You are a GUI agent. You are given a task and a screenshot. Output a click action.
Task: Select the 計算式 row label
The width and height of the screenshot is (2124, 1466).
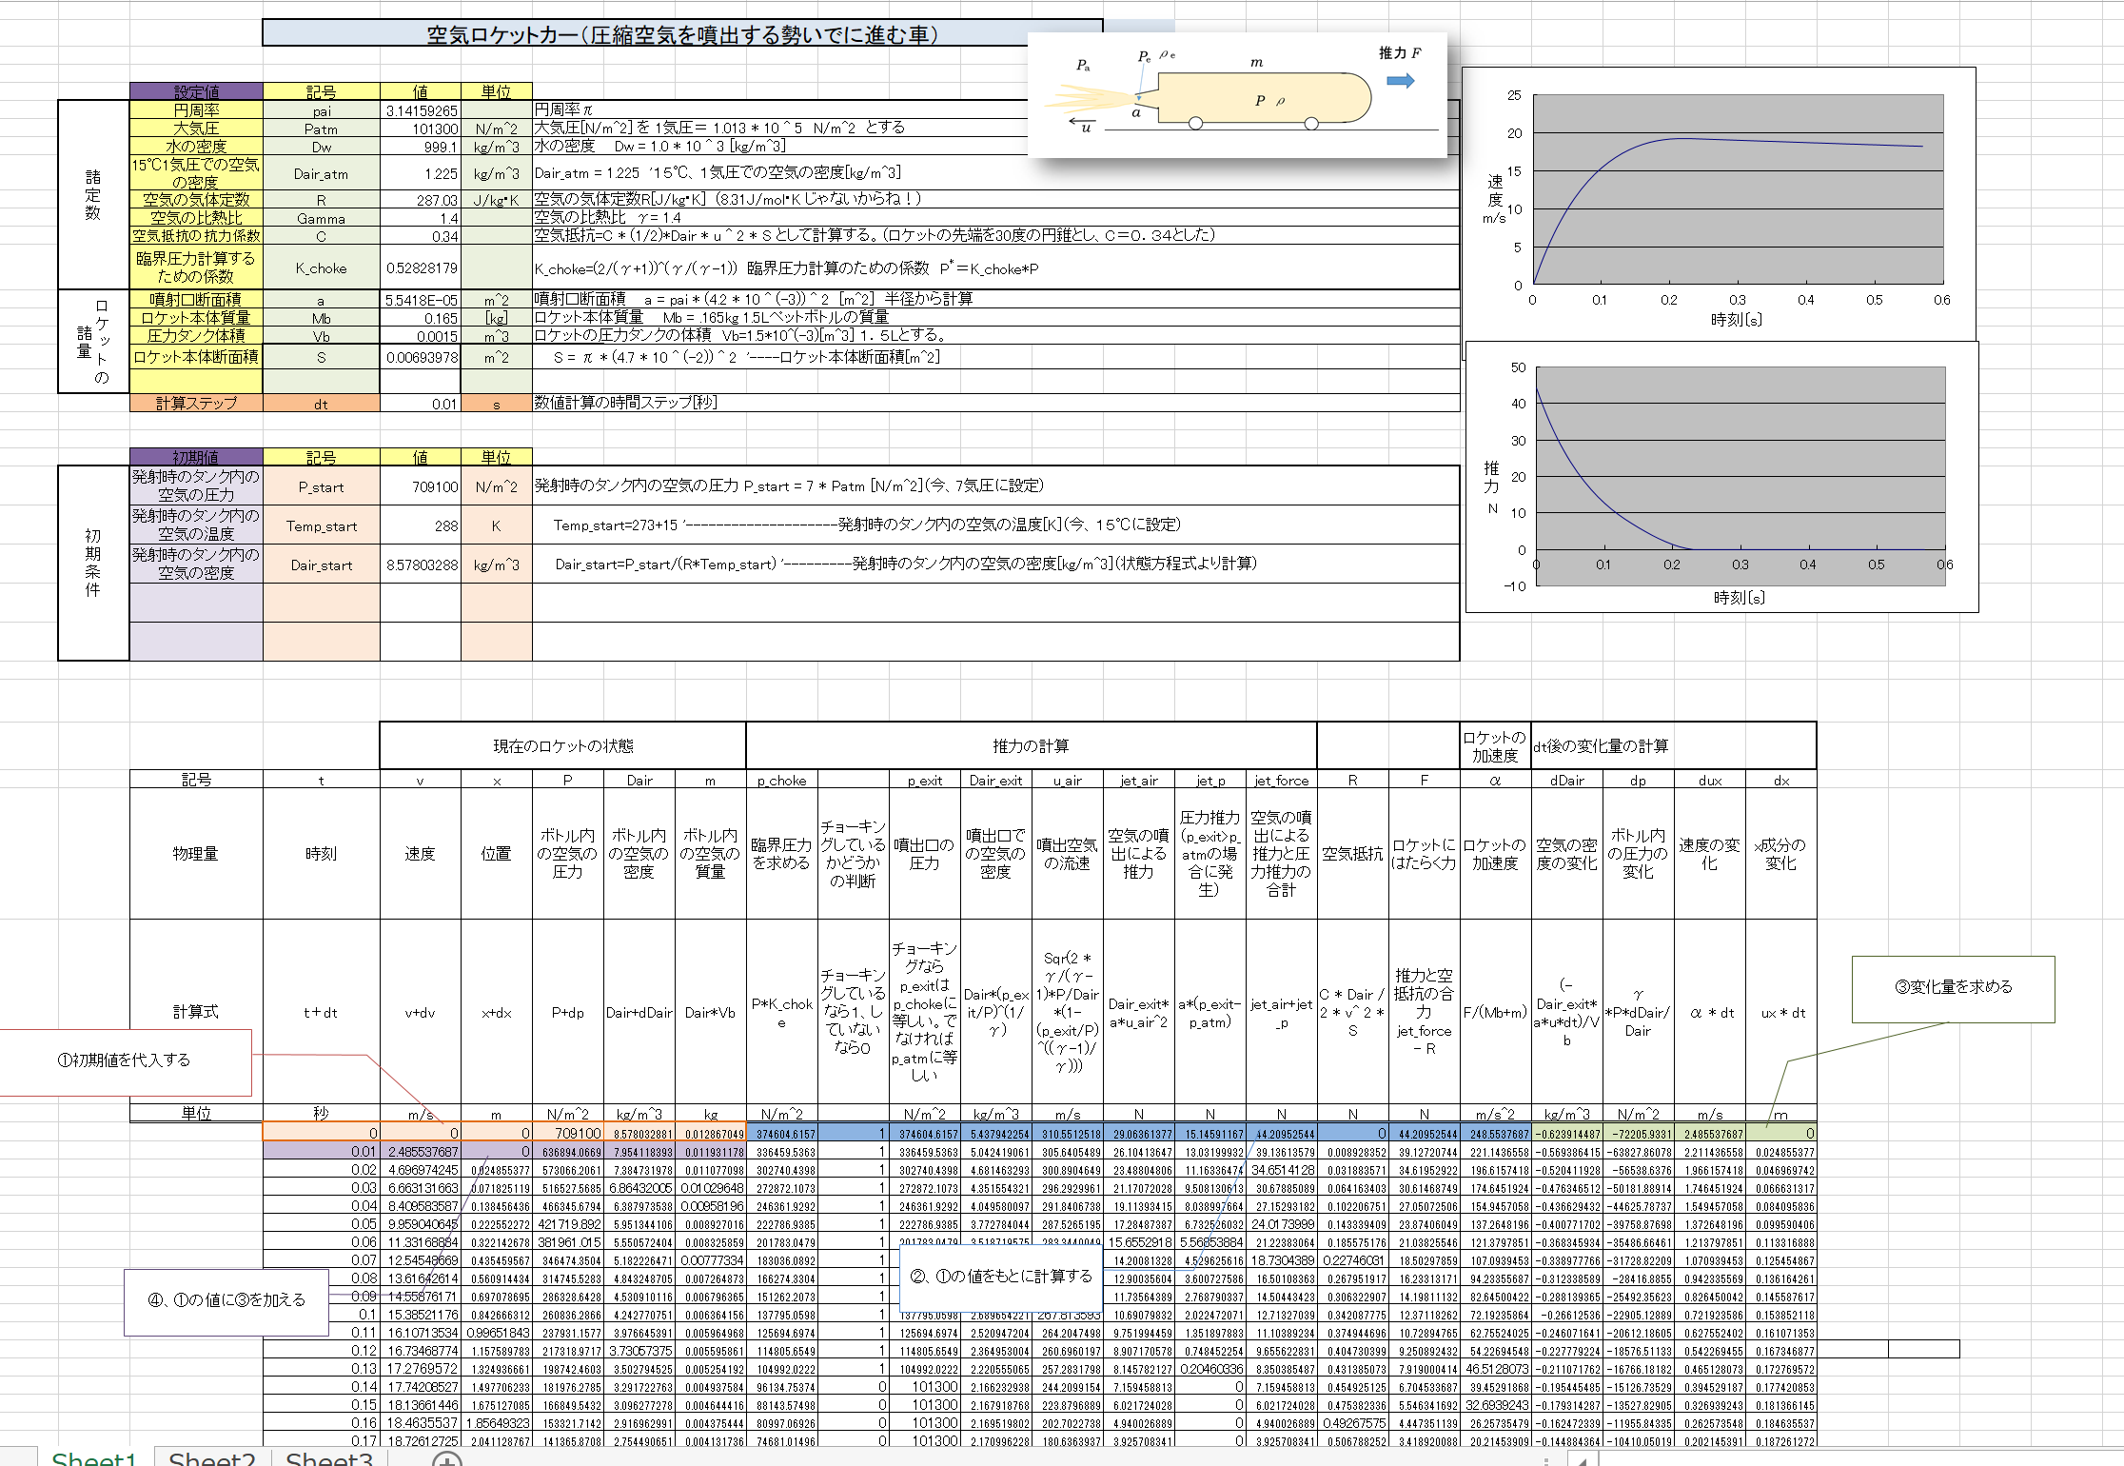point(196,1012)
